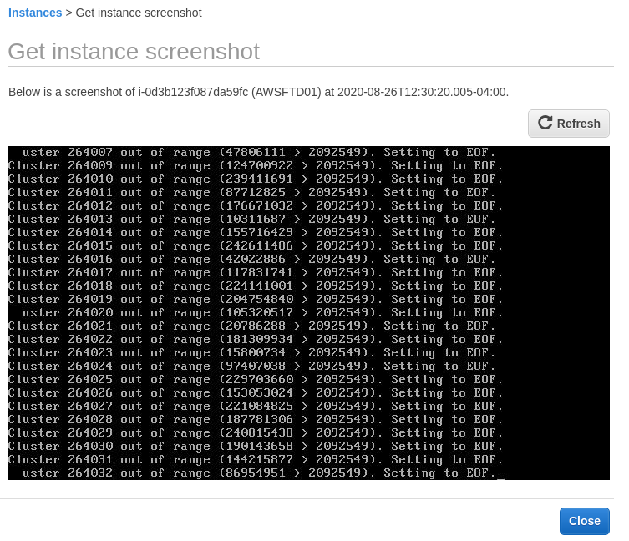The width and height of the screenshot is (629, 541).
Task: Click console line for cluster 264022
Action: click(x=256, y=339)
